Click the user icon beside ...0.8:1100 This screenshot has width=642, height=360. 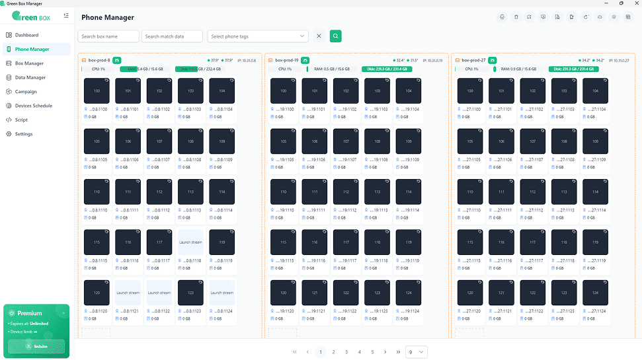coord(86,109)
